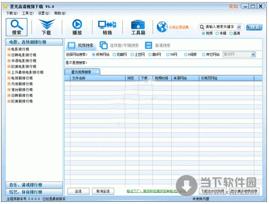269x204 pixels.
Task: Sort by 来源网站 column header
Action: coord(186,78)
